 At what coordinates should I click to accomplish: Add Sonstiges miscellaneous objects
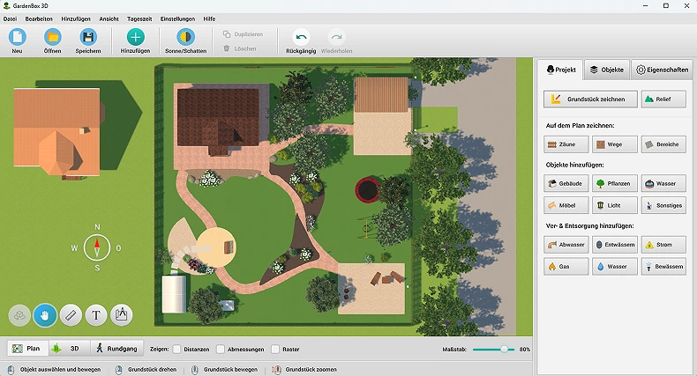663,205
